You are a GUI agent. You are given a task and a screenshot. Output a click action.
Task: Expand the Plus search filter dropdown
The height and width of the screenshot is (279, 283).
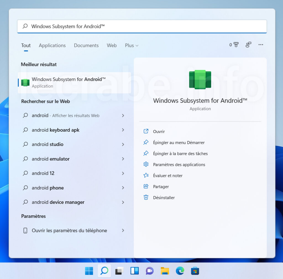click(x=131, y=45)
